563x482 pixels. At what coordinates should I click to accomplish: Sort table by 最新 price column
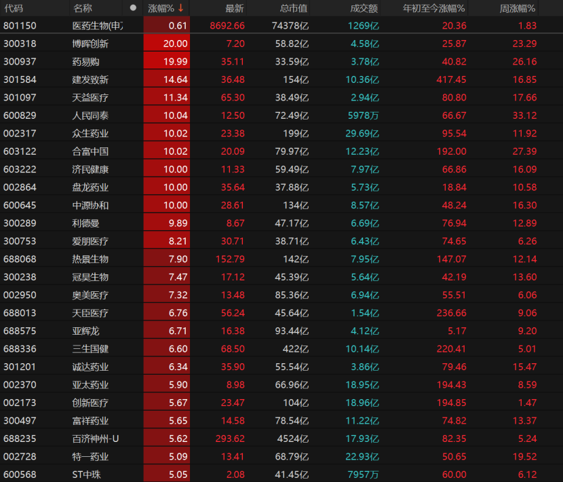(235, 8)
